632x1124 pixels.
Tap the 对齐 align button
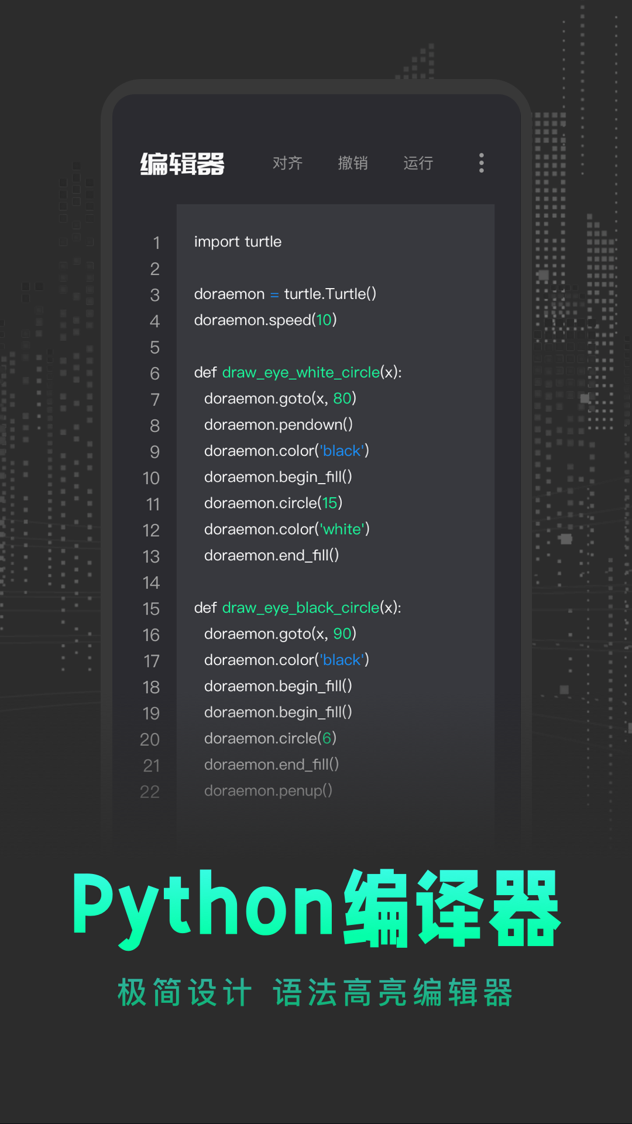pyautogui.click(x=287, y=163)
